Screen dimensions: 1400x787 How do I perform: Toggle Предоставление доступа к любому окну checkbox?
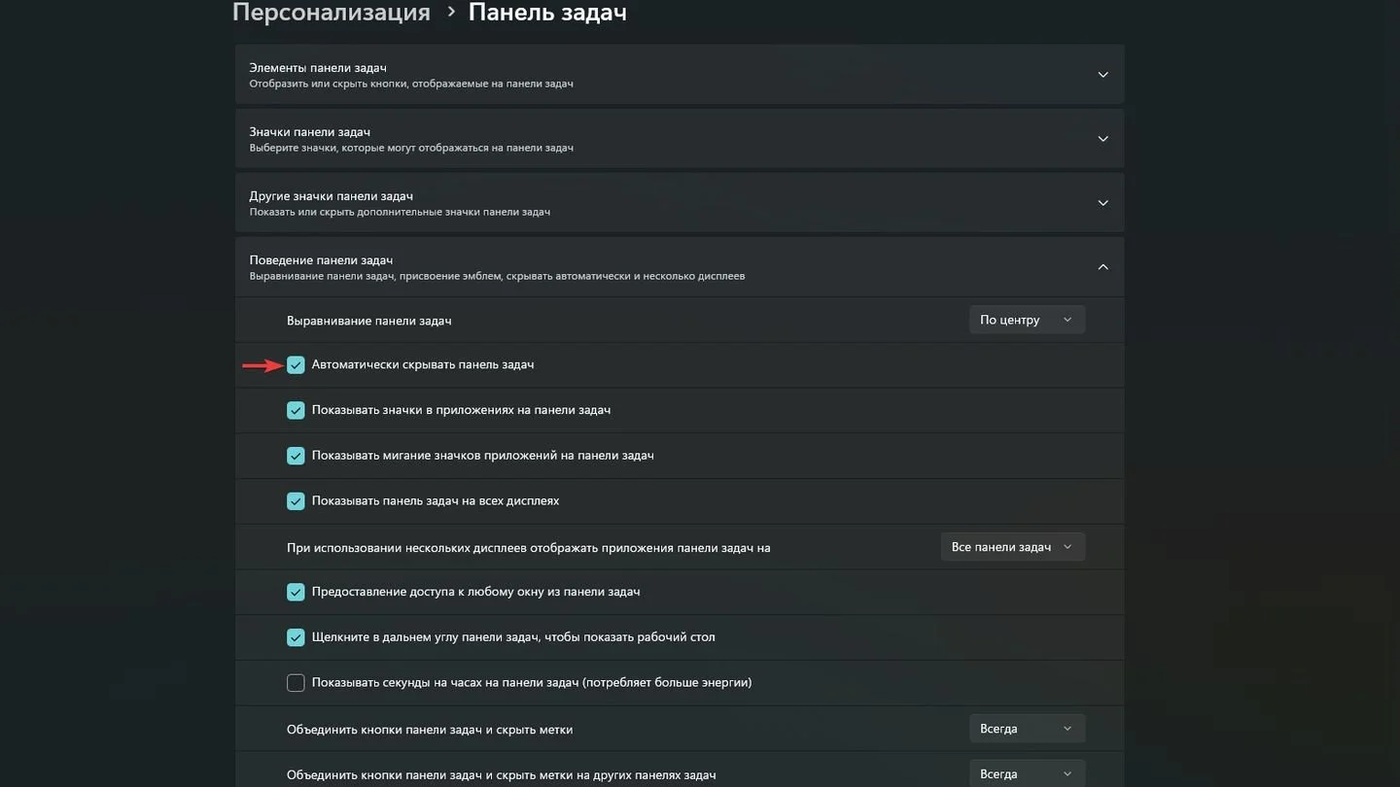pos(296,592)
